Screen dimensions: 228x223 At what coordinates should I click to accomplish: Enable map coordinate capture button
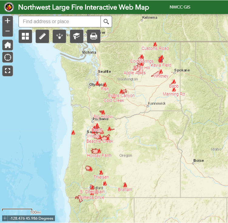pyautogui.click(x=5, y=218)
